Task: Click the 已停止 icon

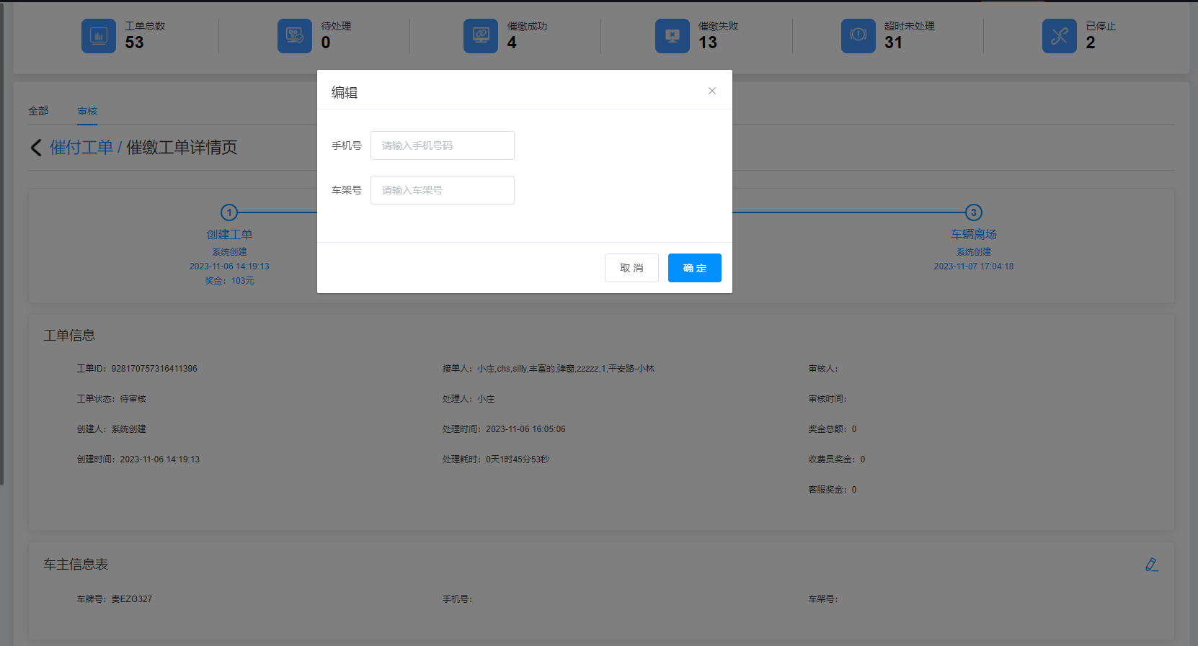Action: (1060, 36)
